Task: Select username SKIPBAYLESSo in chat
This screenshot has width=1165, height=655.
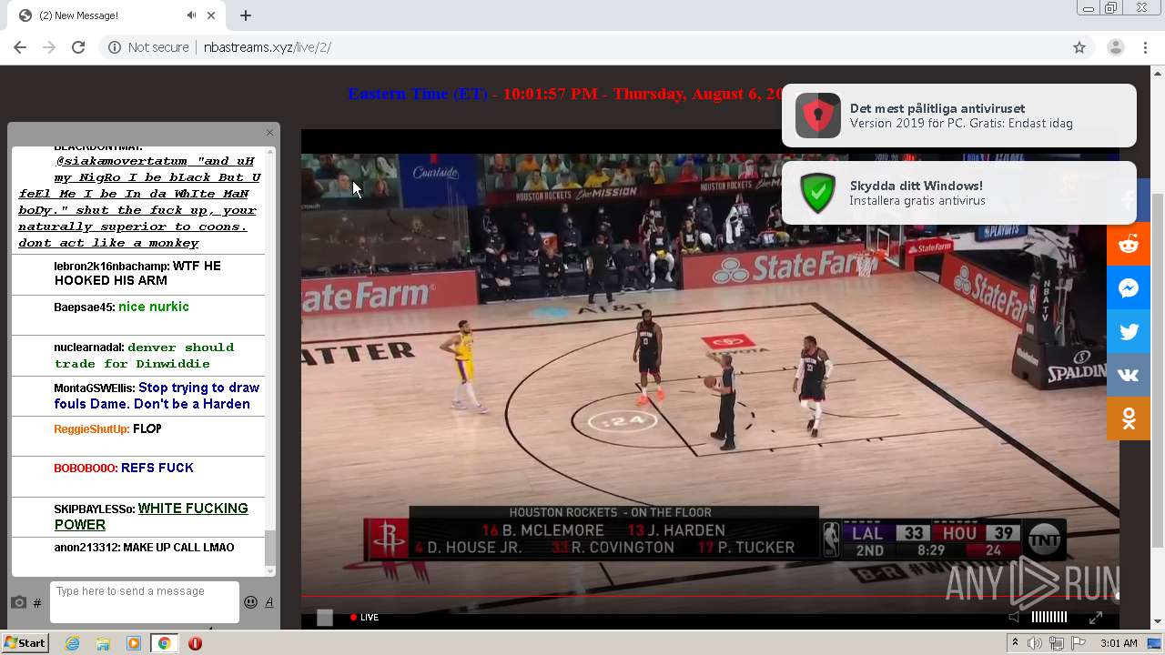Action: 94,509
